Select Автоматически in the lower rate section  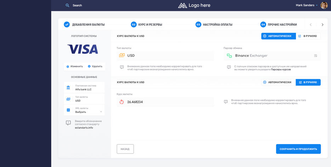pos(279,82)
